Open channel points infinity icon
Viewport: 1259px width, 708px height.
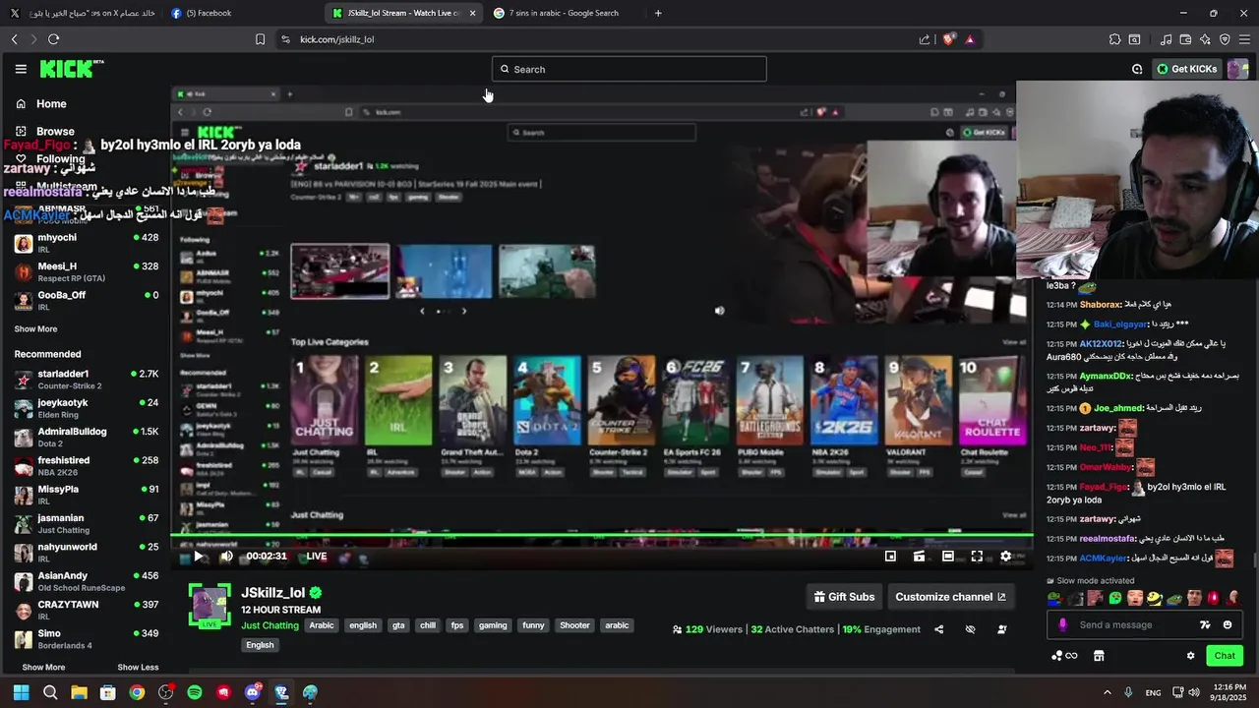point(1064,656)
